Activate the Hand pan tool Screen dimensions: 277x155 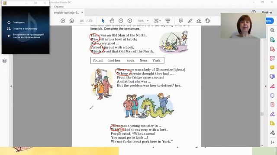112,21
